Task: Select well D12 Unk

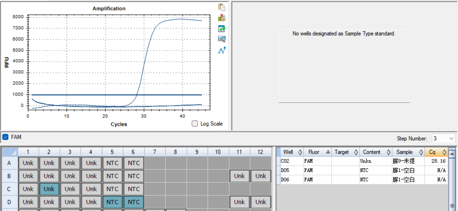Action: 260,202
